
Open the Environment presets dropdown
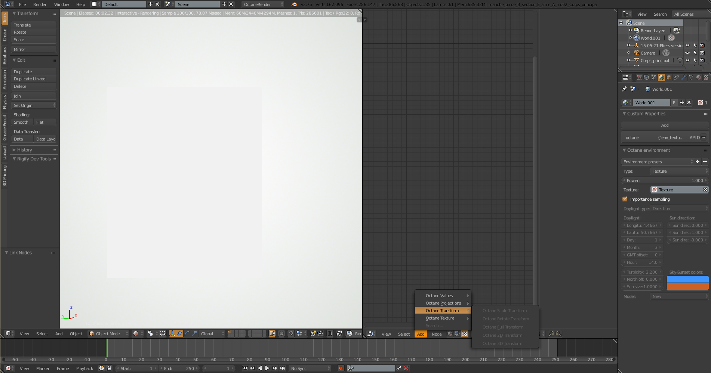tap(657, 162)
